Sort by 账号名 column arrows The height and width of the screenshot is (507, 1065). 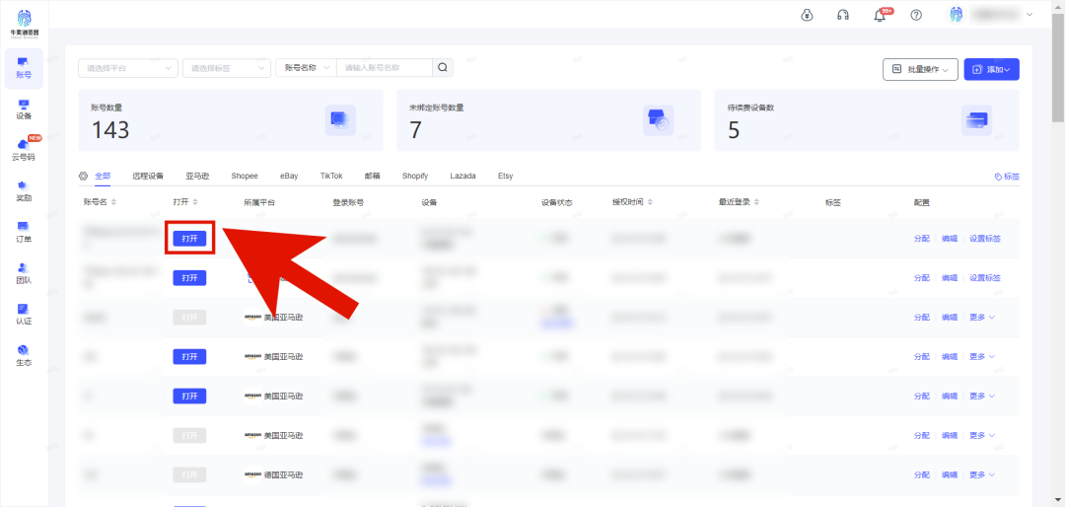pyautogui.click(x=113, y=202)
